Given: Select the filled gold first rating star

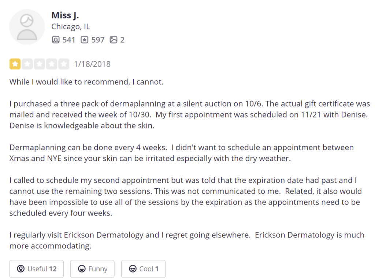Looking at the screenshot, I should coord(15,64).
